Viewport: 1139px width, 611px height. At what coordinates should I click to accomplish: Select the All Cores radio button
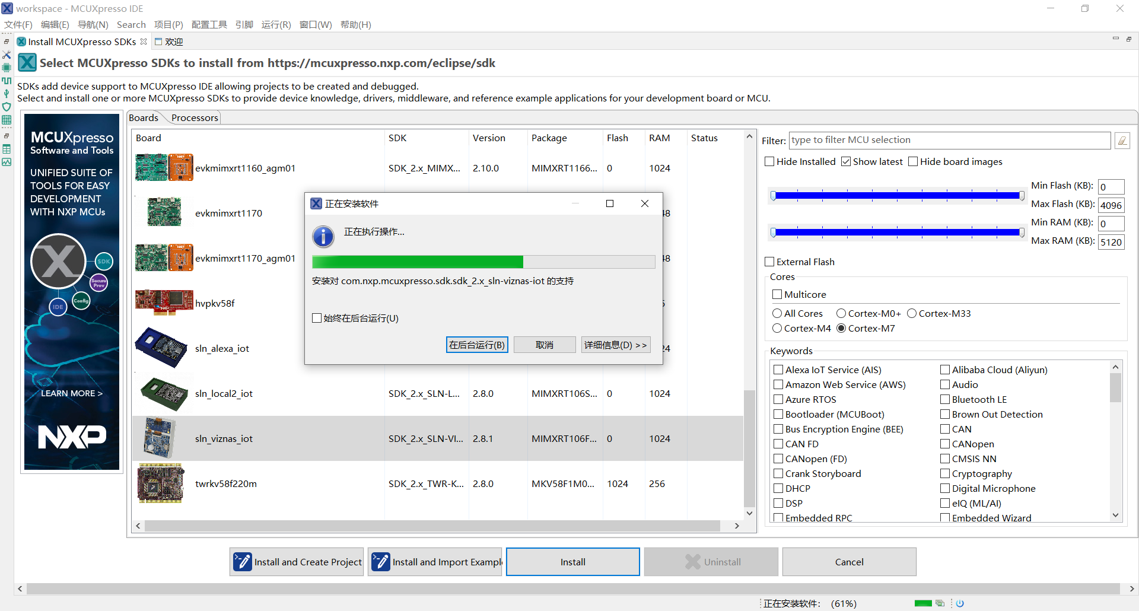point(777,313)
